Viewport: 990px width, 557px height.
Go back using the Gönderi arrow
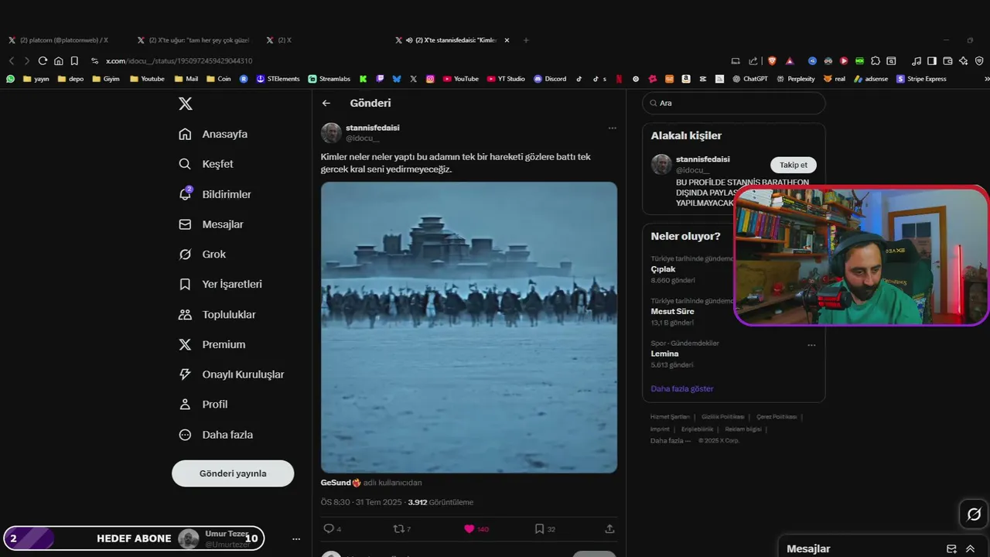326,103
